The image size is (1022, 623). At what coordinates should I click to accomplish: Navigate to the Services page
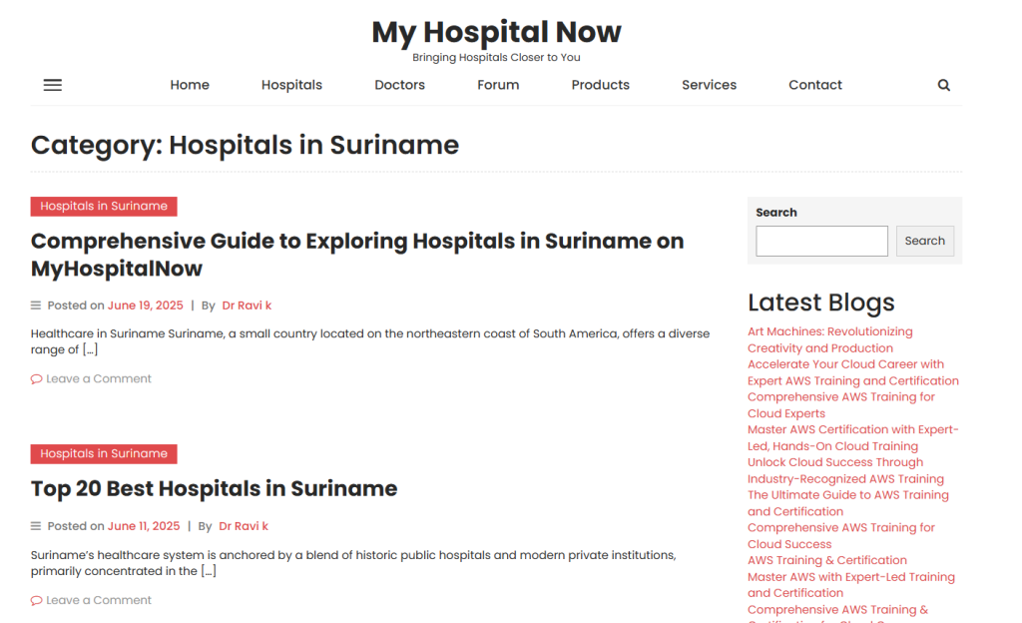[709, 85]
